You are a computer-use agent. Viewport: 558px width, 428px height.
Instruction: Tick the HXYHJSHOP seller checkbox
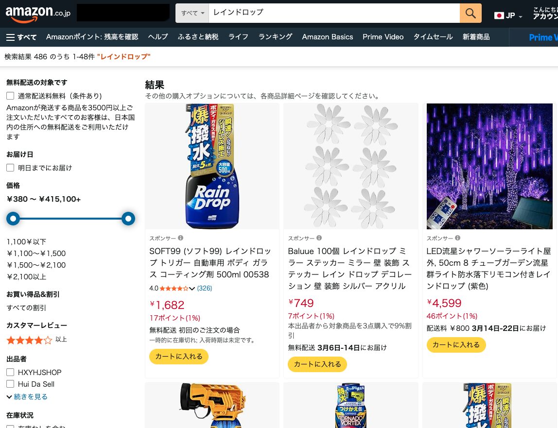click(x=10, y=372)
